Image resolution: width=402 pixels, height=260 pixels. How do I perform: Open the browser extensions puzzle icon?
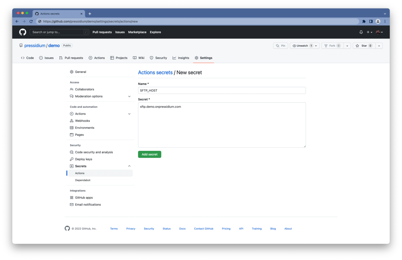click(364, 21)
